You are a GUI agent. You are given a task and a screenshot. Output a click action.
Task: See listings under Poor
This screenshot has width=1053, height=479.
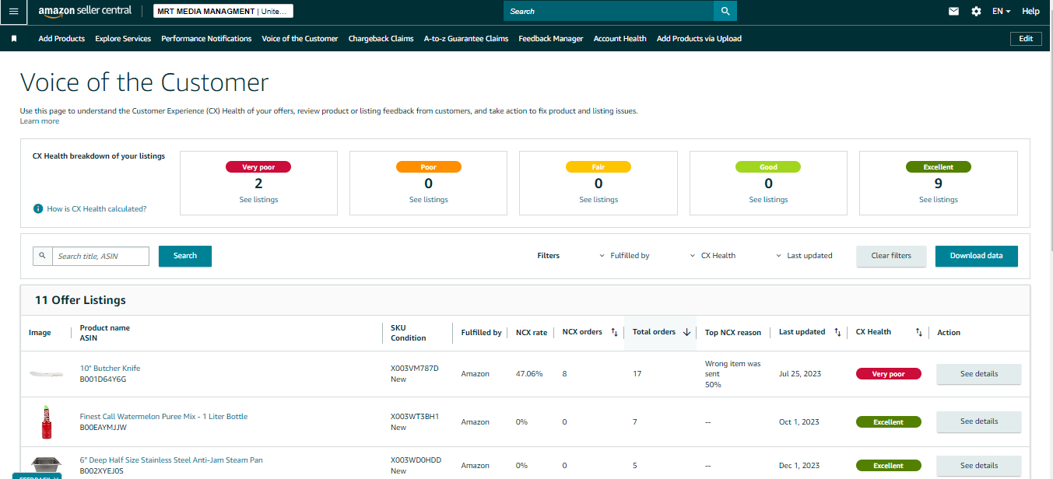coord(428,200)
